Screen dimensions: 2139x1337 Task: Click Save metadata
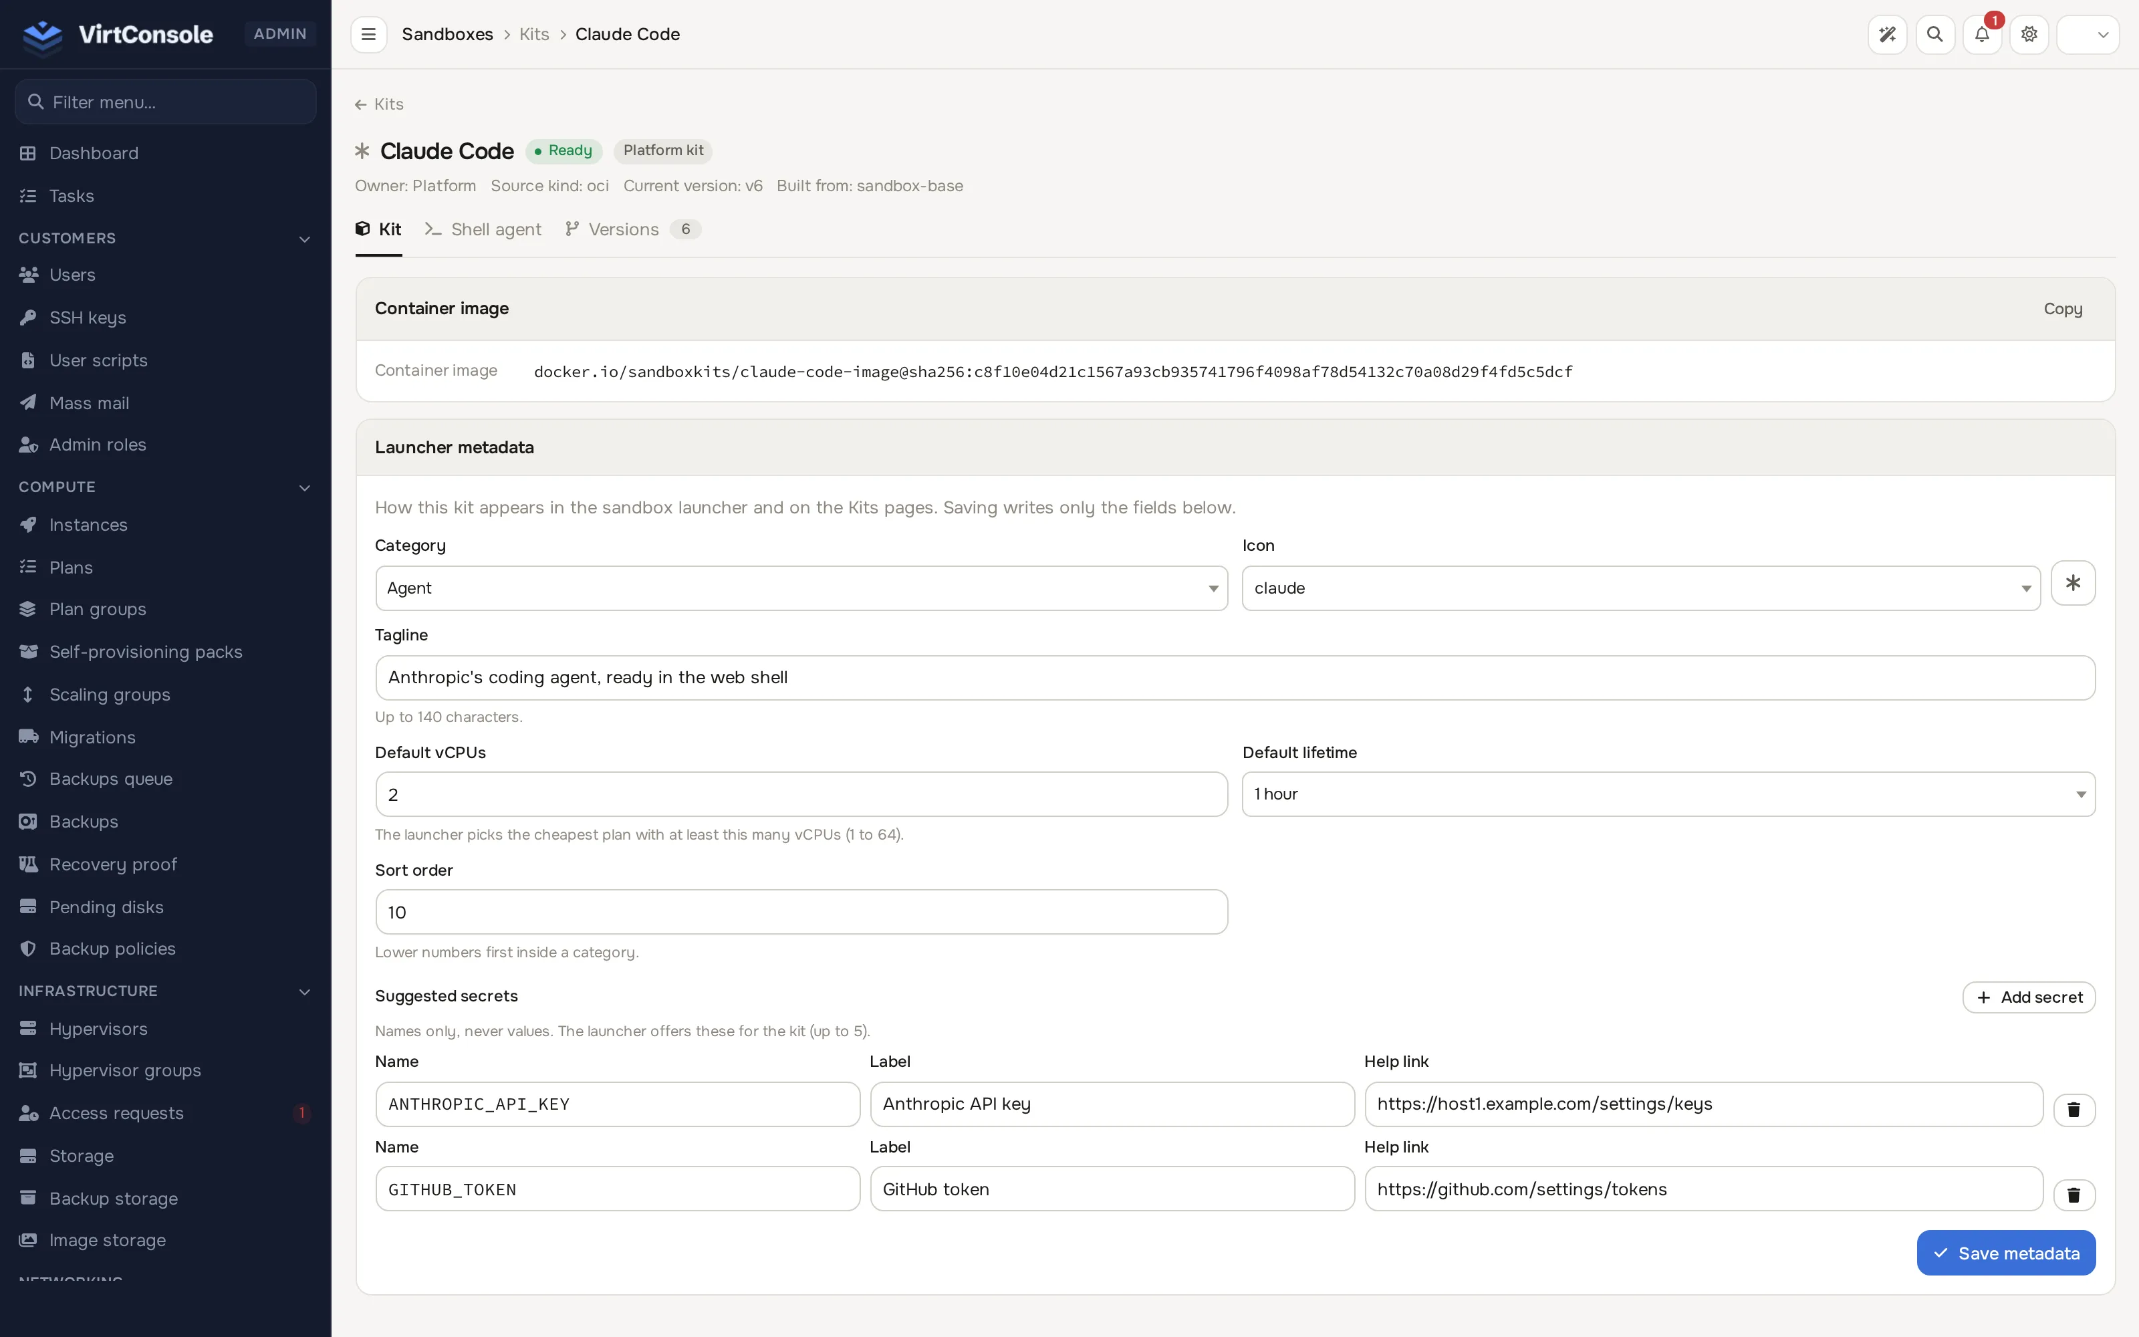[x=2005, y=1253]
